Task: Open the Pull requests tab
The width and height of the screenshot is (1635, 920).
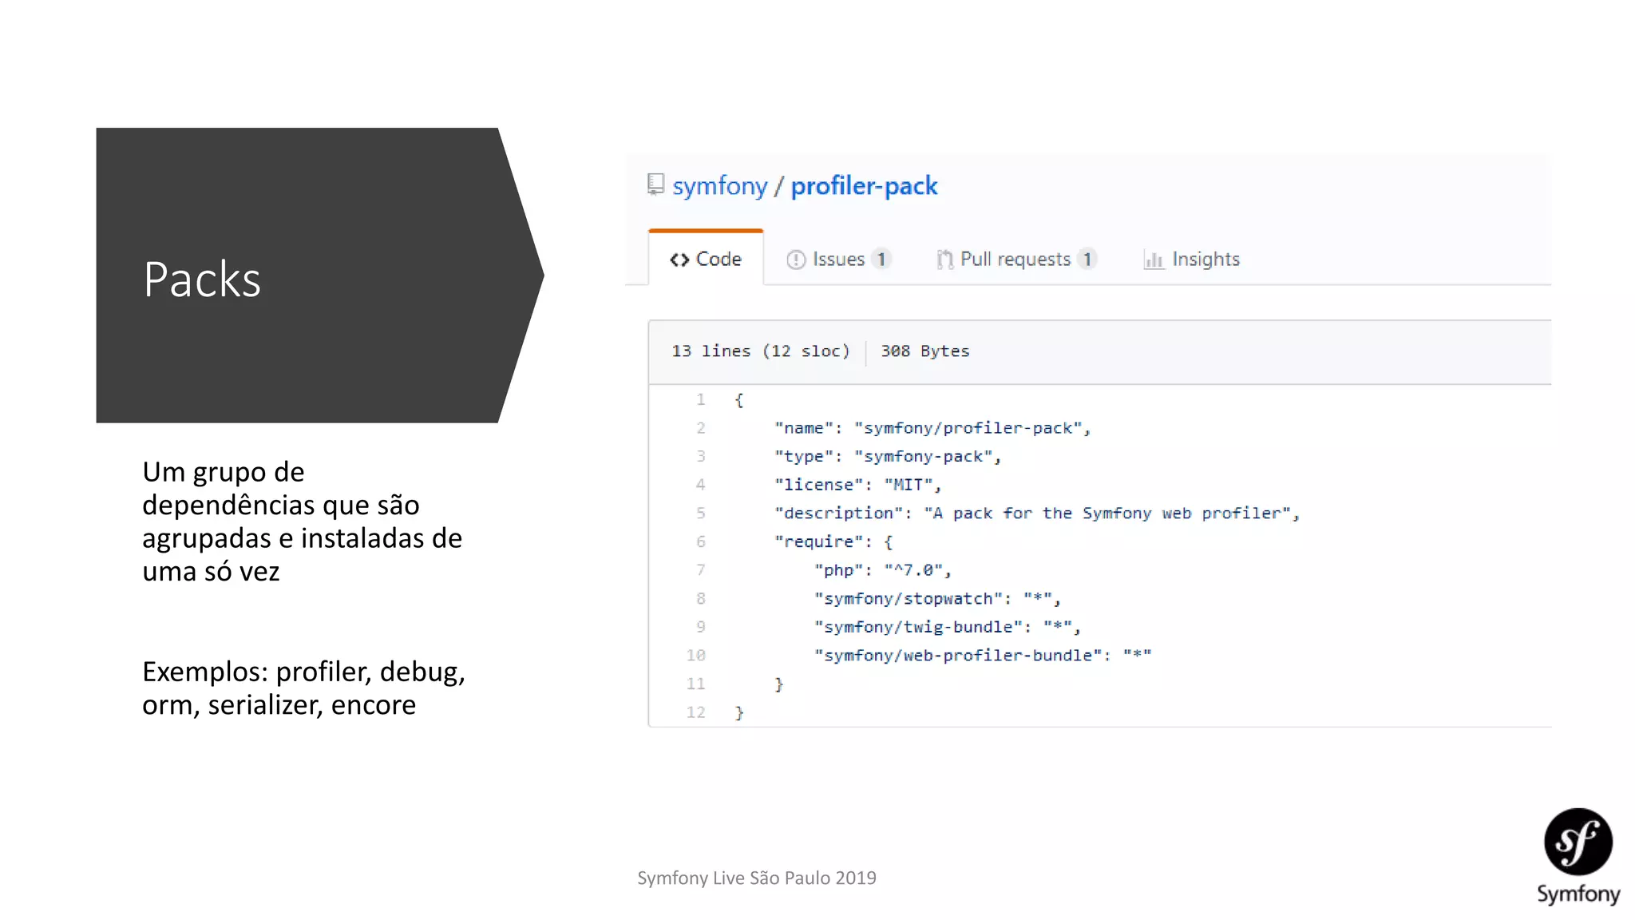Action: point(1016,260)
